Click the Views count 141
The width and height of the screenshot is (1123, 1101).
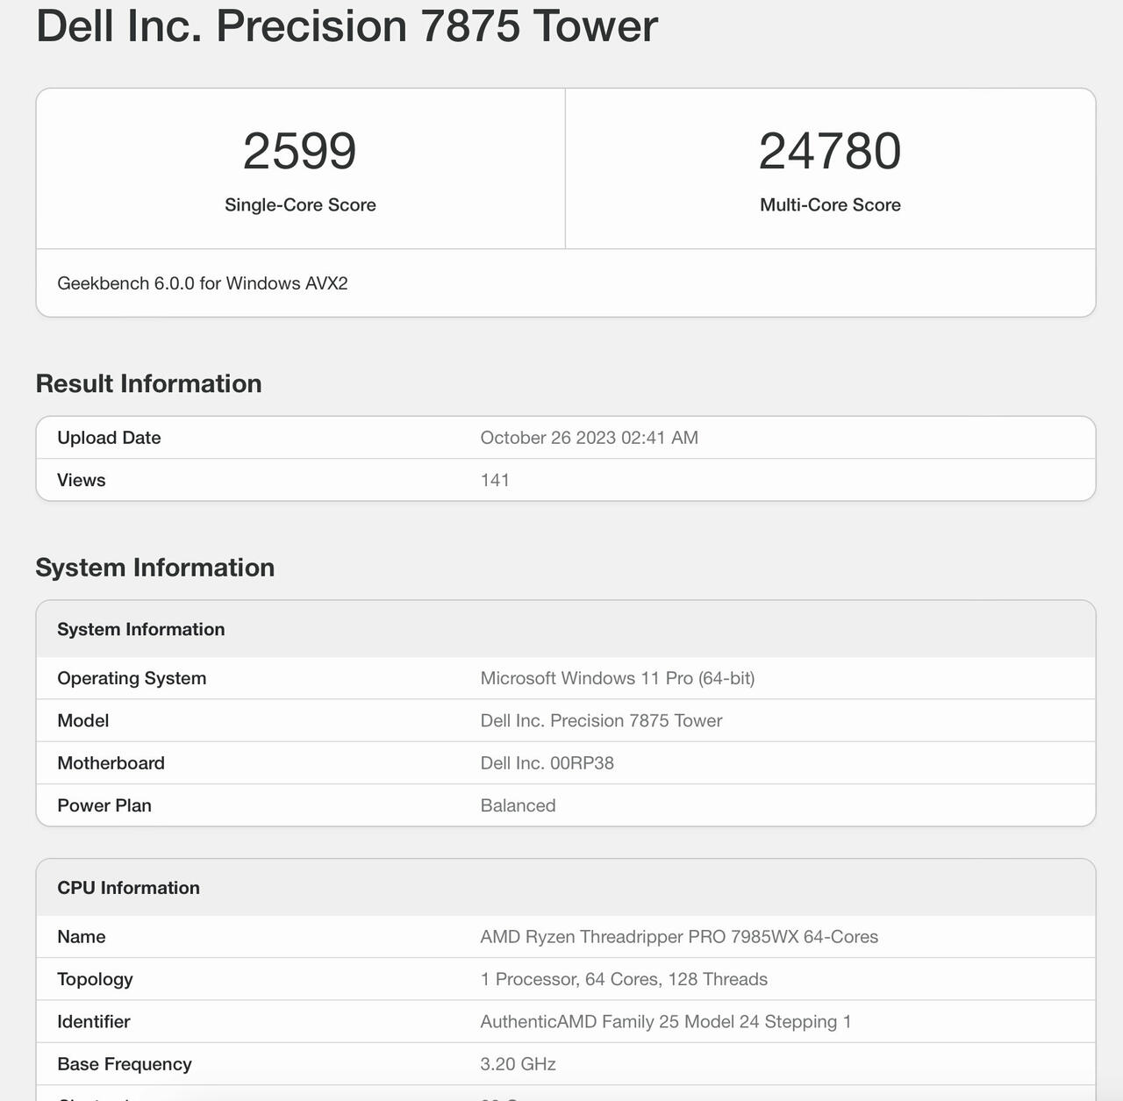pos(495,480)
